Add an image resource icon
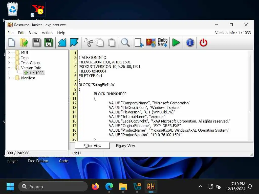This screenshot has width=259, height=194. tap(151, 43)
